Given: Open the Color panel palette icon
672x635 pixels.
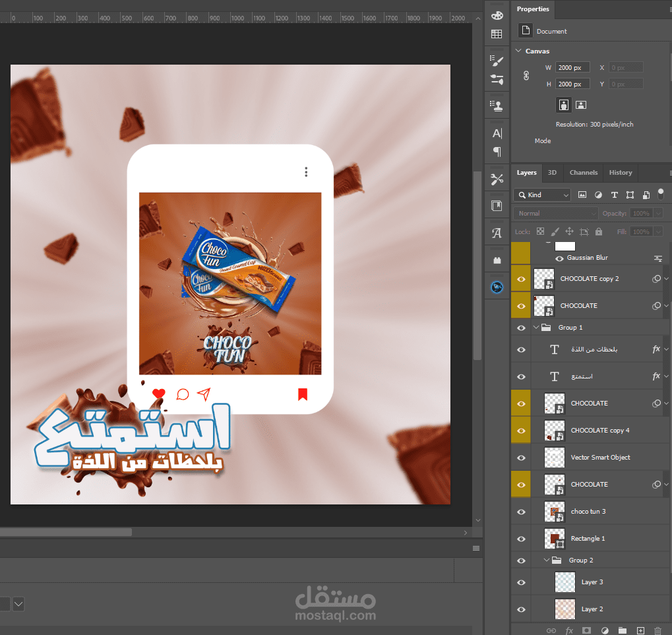Looking at the screenshot, I should 497,16.
